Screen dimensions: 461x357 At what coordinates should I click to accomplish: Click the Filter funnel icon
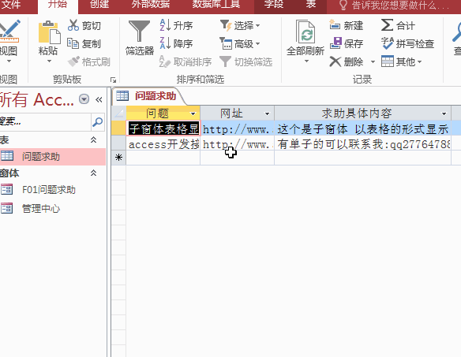140,32
